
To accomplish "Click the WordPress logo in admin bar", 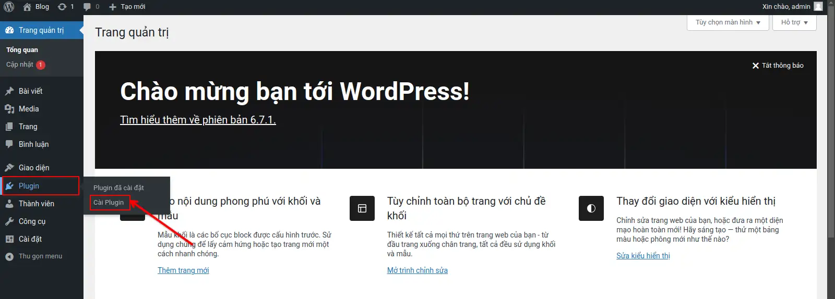I will pyautogui.click(x=9, y=7).
